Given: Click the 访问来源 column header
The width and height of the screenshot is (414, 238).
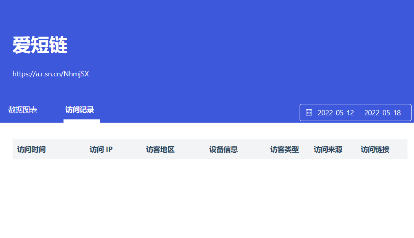Looking at the screenshot, I should point(328,149).
